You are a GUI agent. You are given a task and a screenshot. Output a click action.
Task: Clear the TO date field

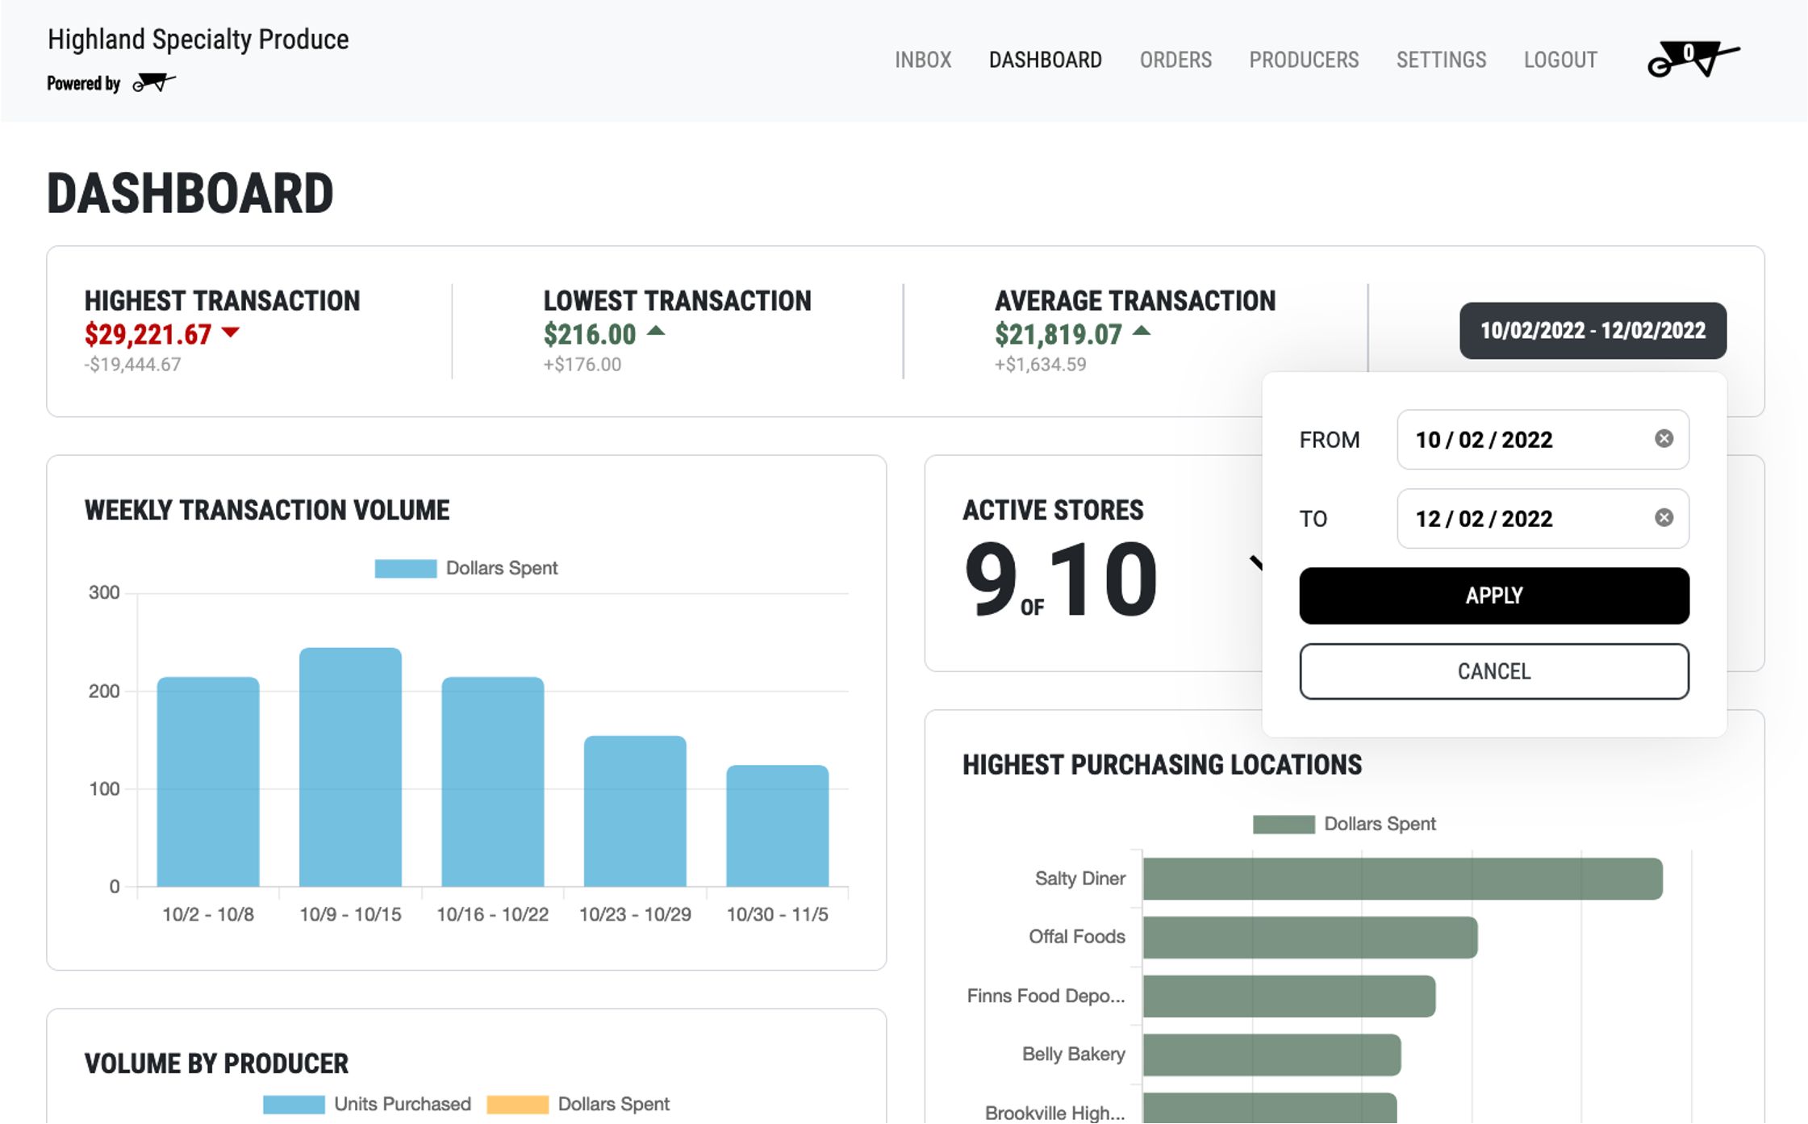(1664, 517)
